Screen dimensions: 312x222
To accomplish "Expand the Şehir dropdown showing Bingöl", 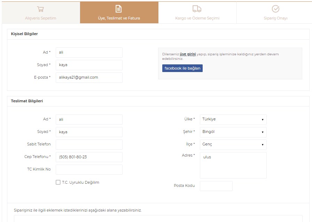I will click(233, 132).
